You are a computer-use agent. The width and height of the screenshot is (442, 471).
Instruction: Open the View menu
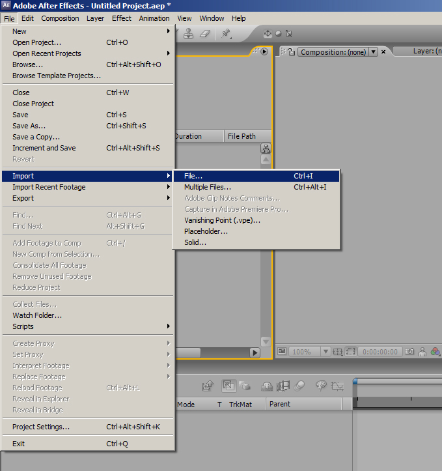tap(184, 18)
